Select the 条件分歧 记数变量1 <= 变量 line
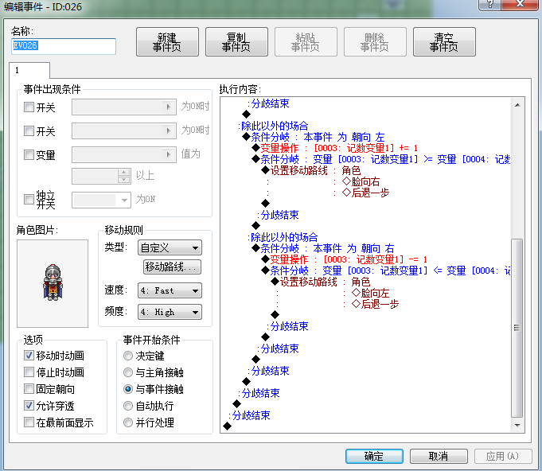Viewport: 542px width, 471px height. pos(386,271)
